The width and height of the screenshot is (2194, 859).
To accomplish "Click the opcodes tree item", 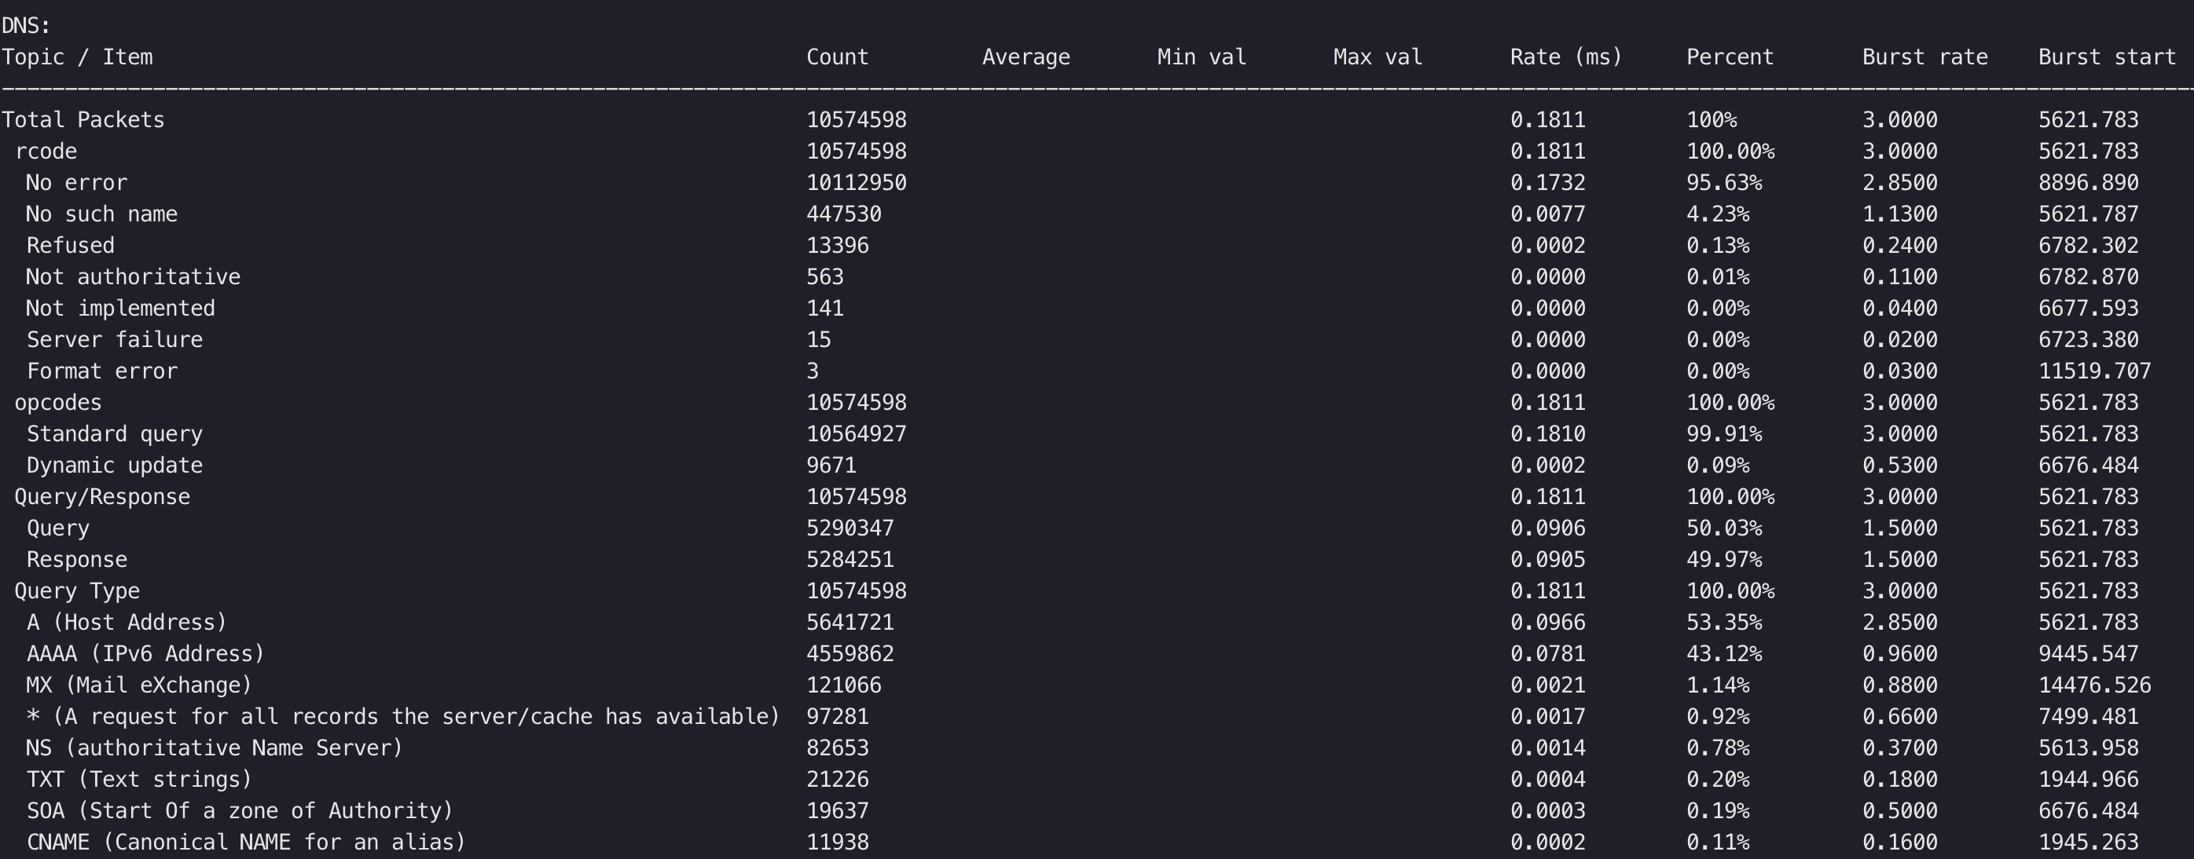I will [x=58, y=403].
